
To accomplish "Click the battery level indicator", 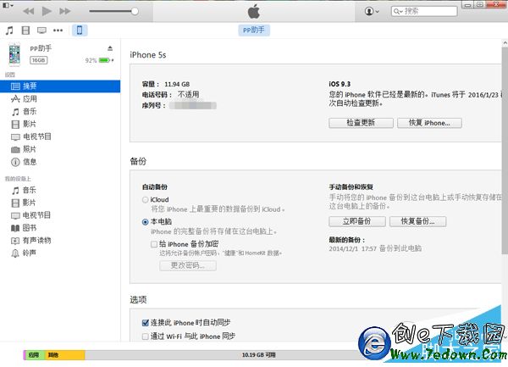I will (x=105, y=60).
